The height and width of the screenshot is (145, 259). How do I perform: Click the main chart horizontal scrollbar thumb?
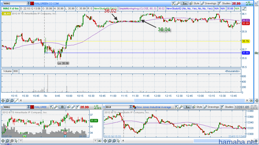189,100
